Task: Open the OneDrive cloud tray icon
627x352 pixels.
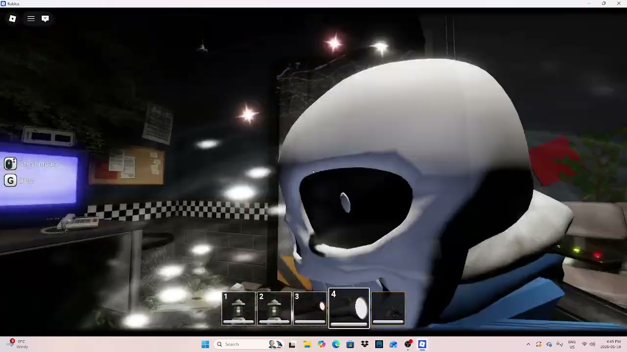Action: pyautogui.click(x=549, y=344)
